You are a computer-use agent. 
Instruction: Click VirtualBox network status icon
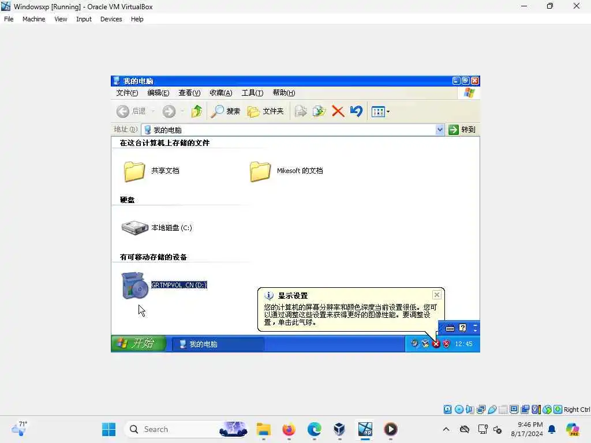tap(481, 410)
